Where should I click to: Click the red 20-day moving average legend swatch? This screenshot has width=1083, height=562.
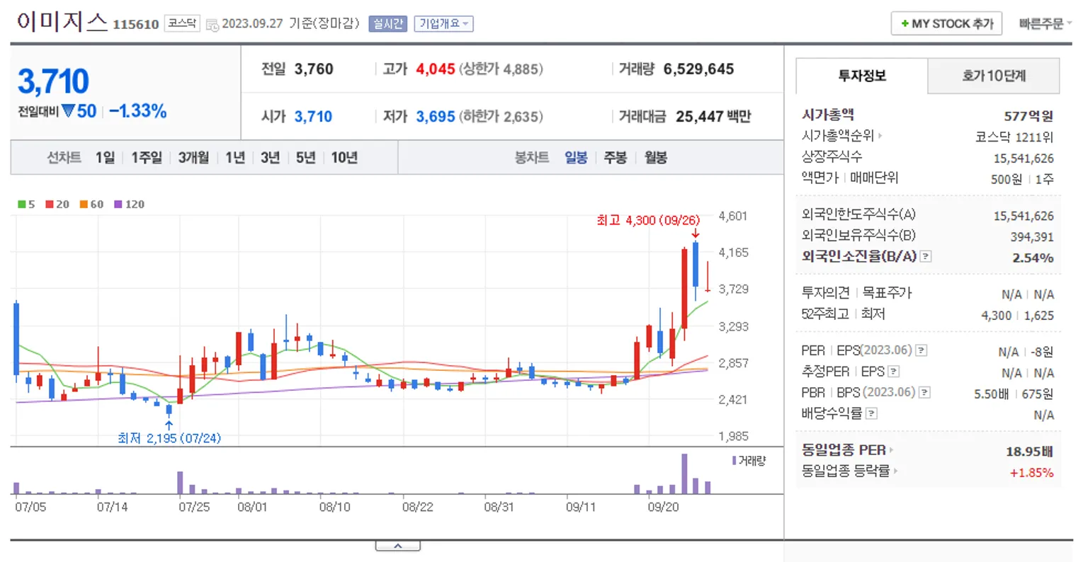tap(50, 205)
